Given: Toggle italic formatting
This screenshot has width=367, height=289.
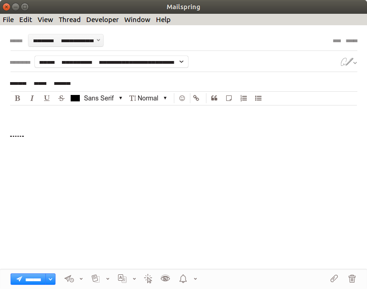Looking at the screenshot, I should point(32,98).
